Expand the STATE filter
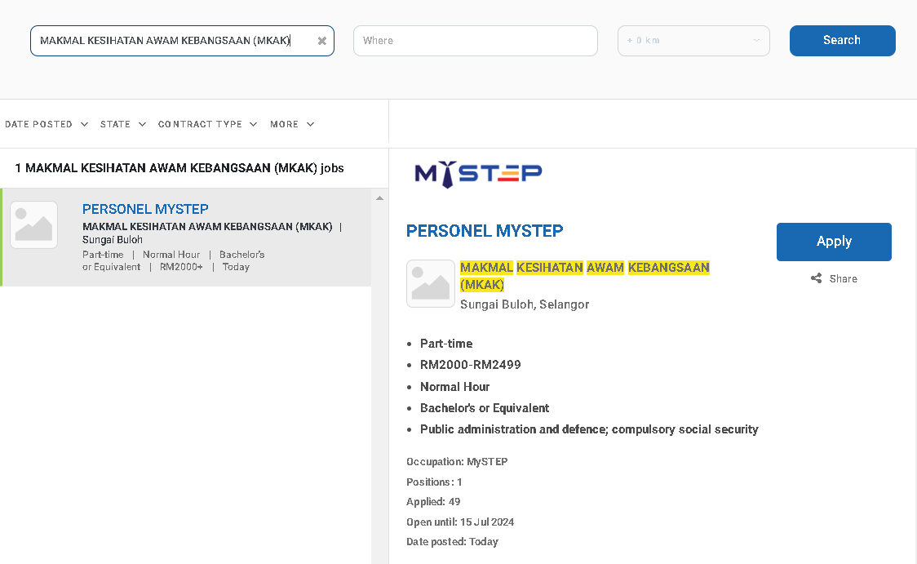 (x=122, y=124)
